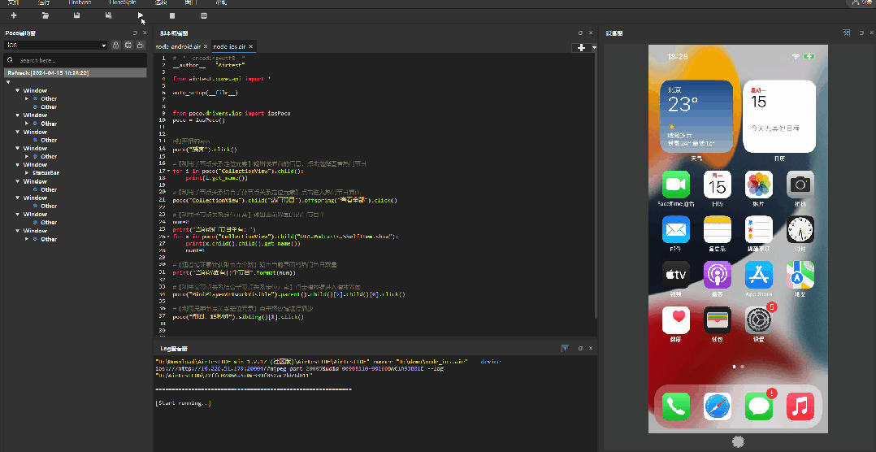Collapse the first Window tree node
Viewport: 876px width, 452px height.
tap(17, 90)
